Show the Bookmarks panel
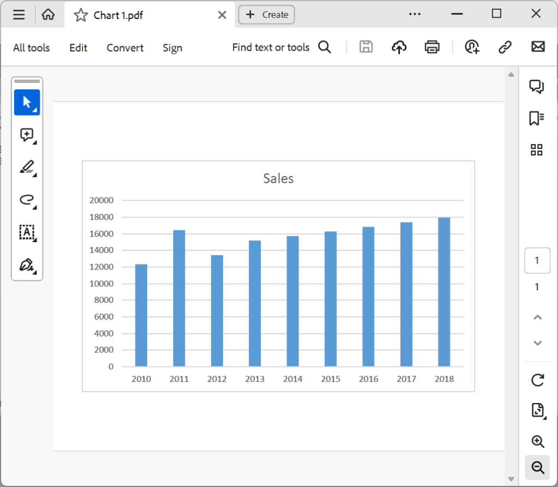The image size is (558, 487). coord(537,118)
